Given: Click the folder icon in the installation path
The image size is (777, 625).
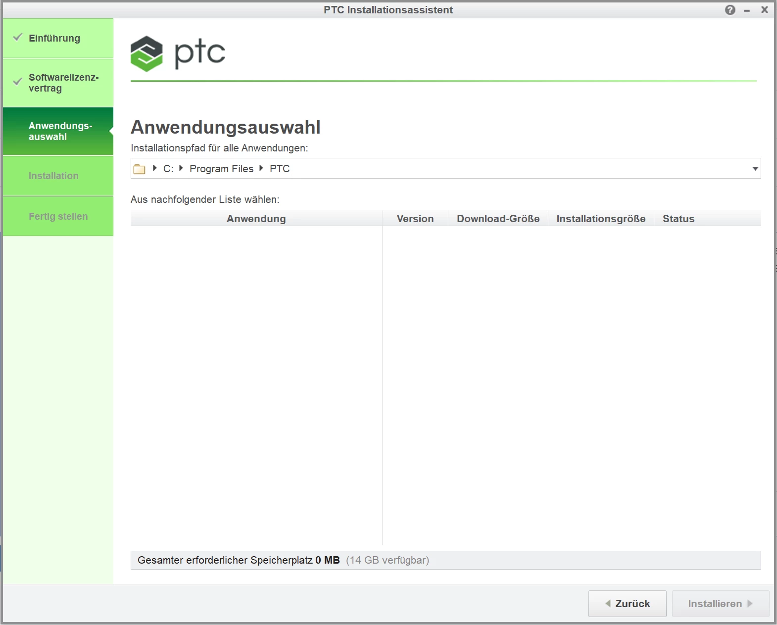Looking at the screenshot, I should pos(140,169).
